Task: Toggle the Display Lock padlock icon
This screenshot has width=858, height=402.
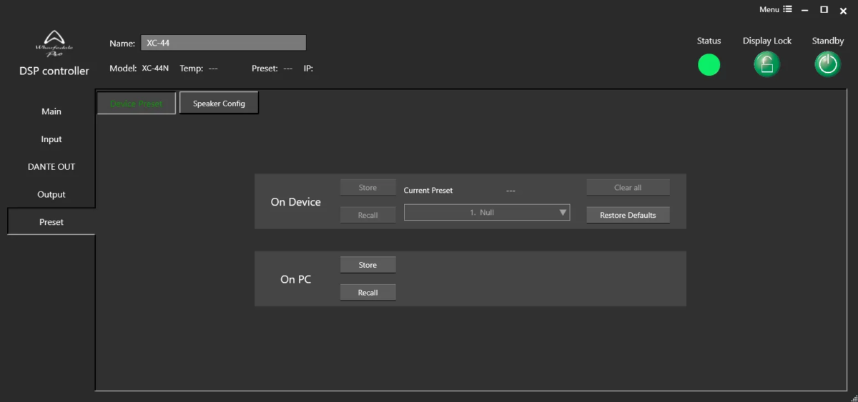Action: 766,65
